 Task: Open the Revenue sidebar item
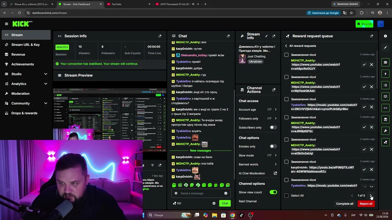(26, 54)
